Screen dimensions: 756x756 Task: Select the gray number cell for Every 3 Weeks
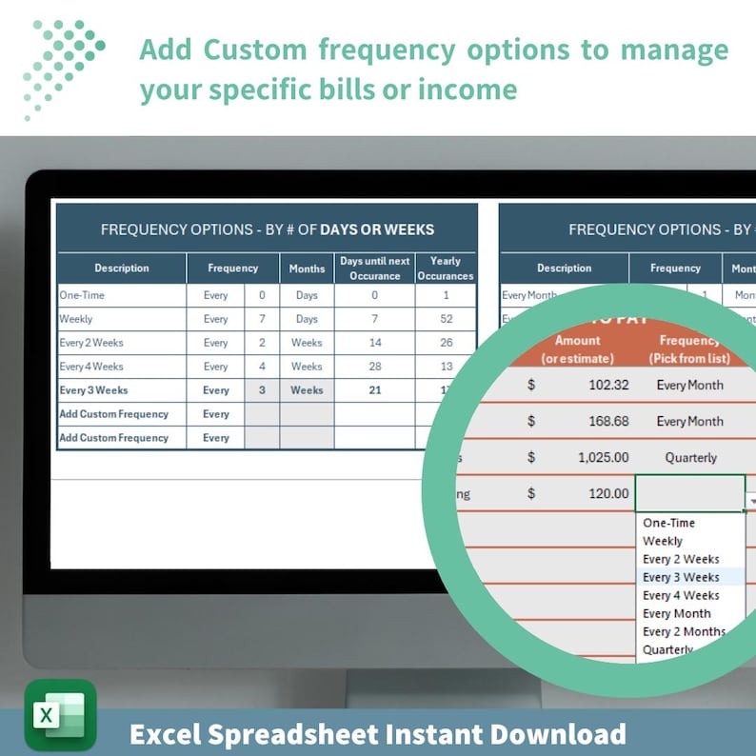pyautogui.click(x=262, y=390)
